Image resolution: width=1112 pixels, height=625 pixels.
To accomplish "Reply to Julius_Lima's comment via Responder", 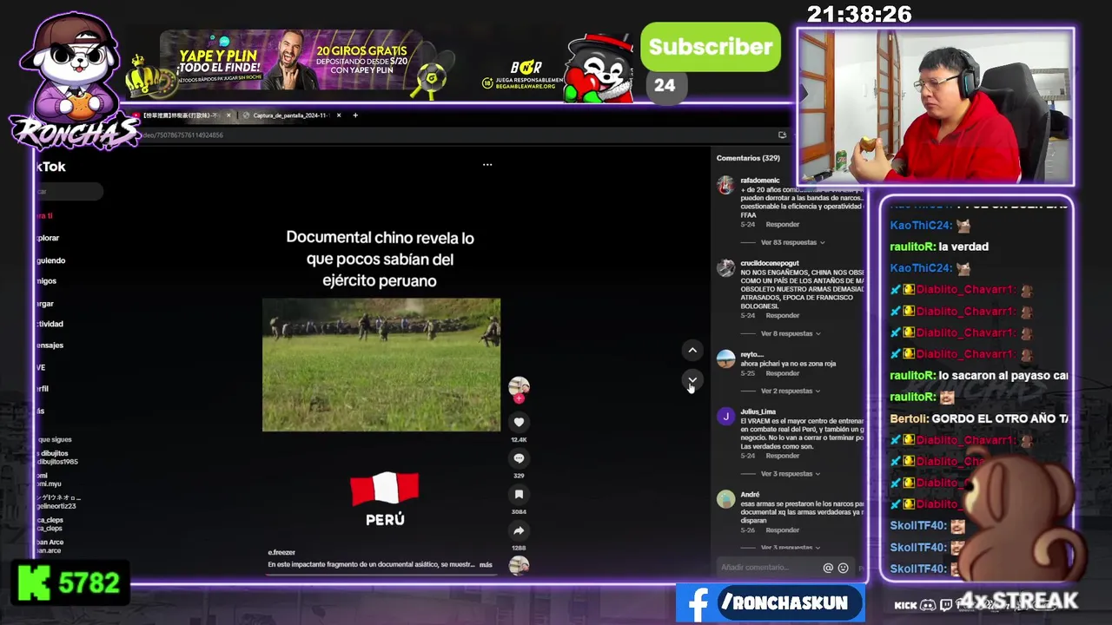I will (x=783, y=456).
